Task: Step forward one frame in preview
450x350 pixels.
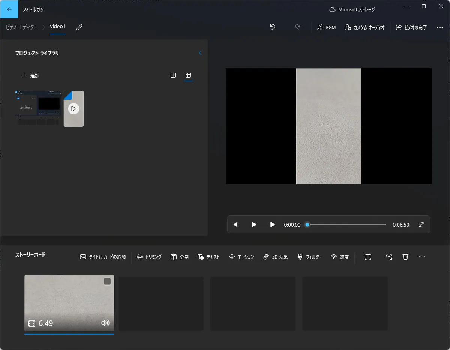Action: click(x=272, y=224)
